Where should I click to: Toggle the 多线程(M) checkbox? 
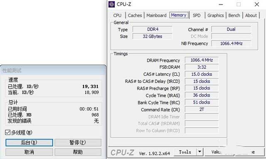[7, 132]
